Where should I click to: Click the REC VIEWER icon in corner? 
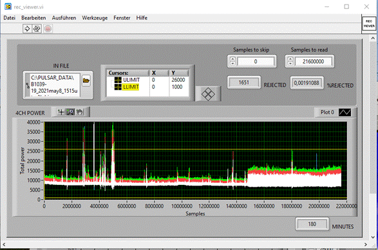point(369,23)
